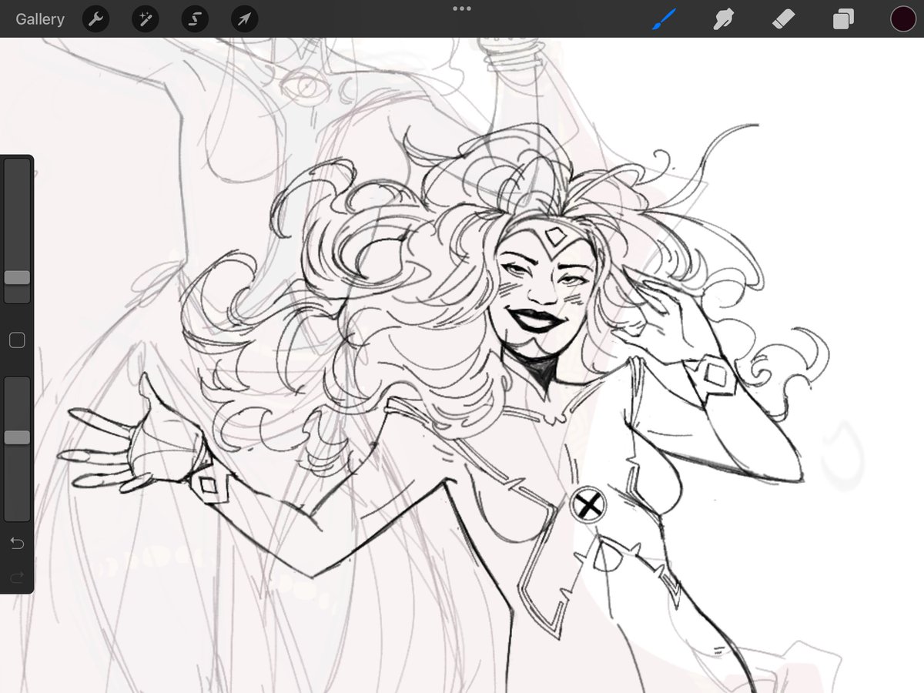Image resolution: width=924 pixels, height=693 pixels.
Task: Tap the square modify button in sidebar
Action: (x=17, y=340)
